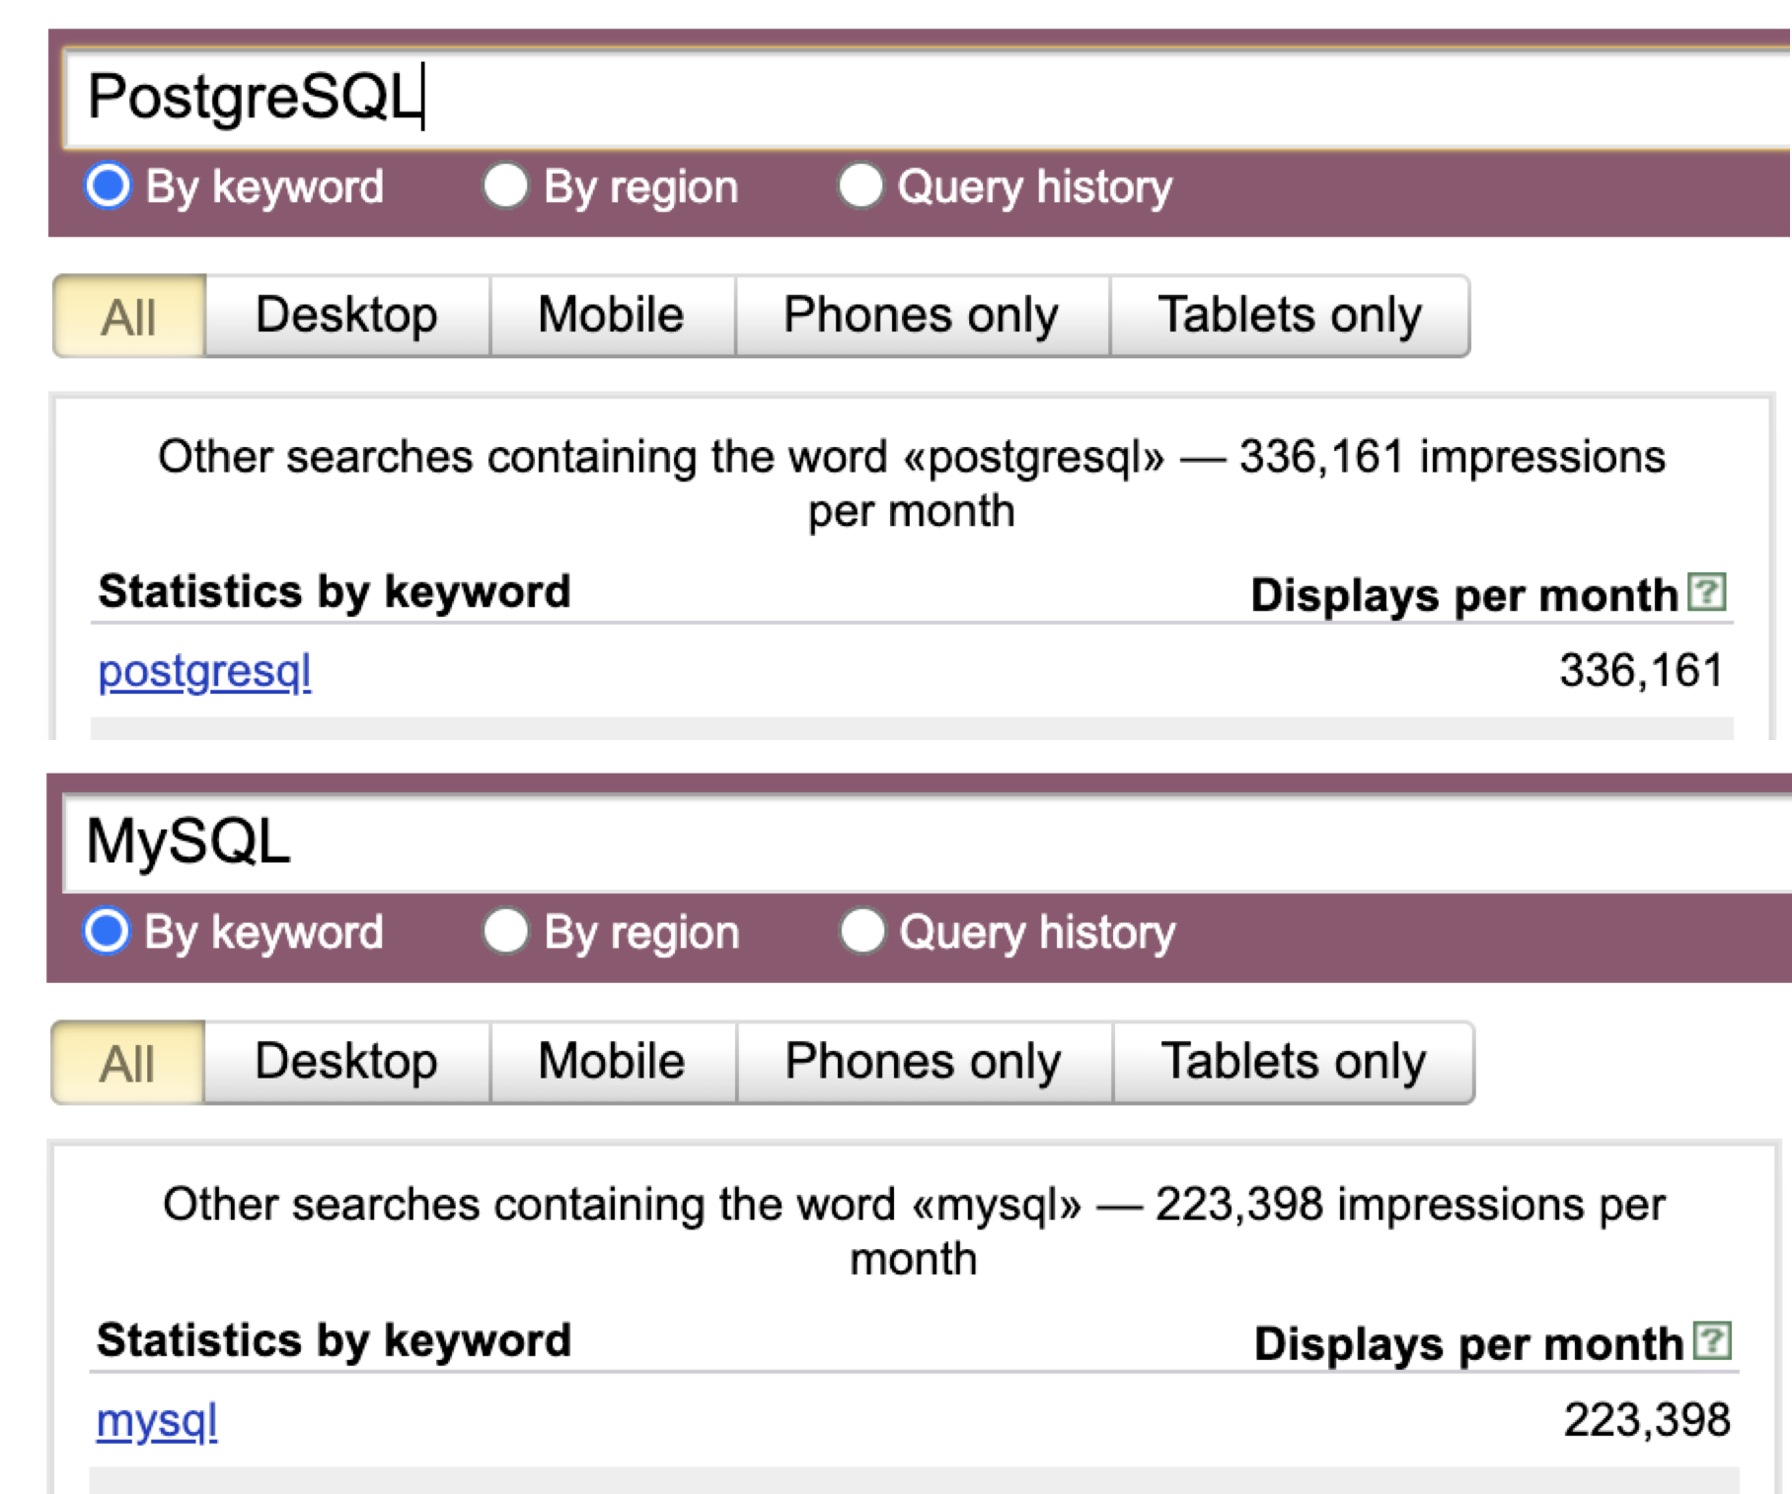Image resolution: width=1792 pixels, height=1494 pixels.
Task: Switch to By region for PostgreSQL search
Action: point(507,186)
